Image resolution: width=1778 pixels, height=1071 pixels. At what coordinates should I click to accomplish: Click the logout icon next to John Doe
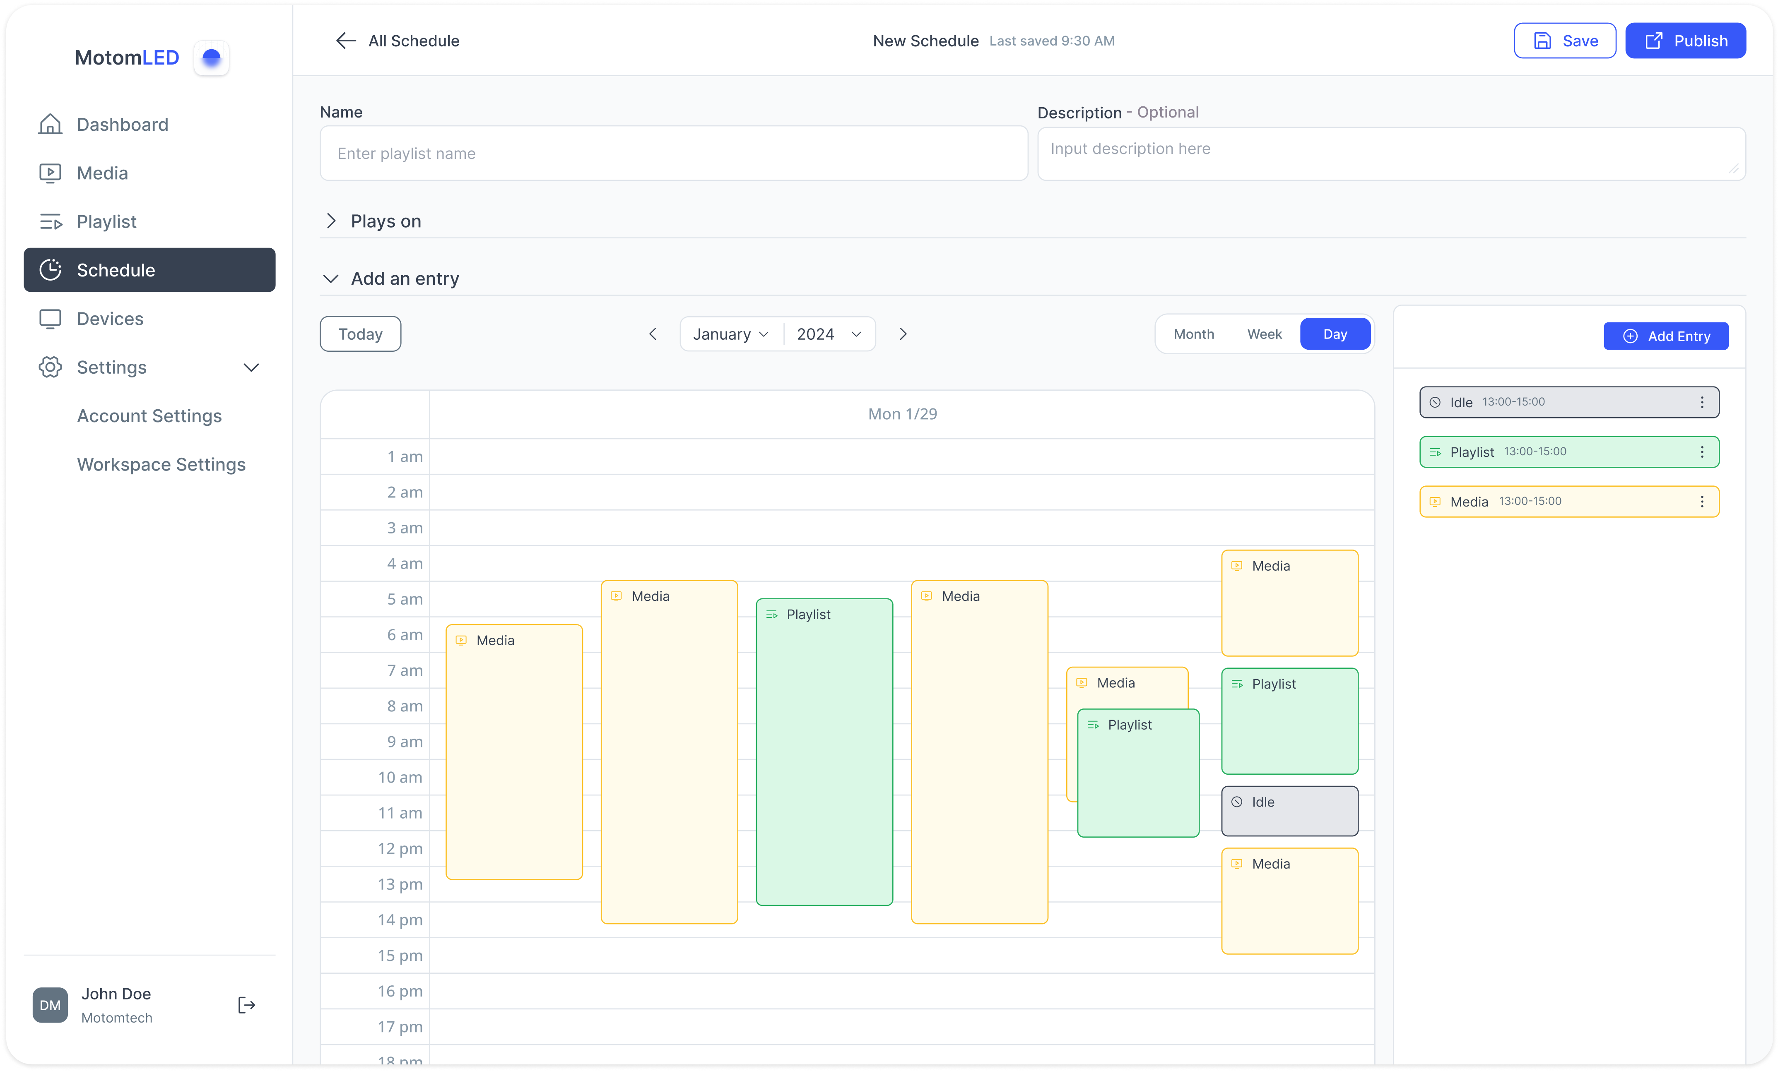247,1005
